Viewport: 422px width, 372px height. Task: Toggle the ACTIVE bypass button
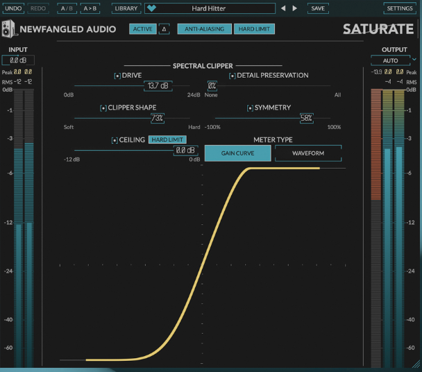[x=143, y=29]
